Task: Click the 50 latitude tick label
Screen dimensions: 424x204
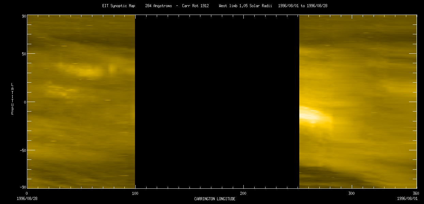Action: [x=23, y=53]
